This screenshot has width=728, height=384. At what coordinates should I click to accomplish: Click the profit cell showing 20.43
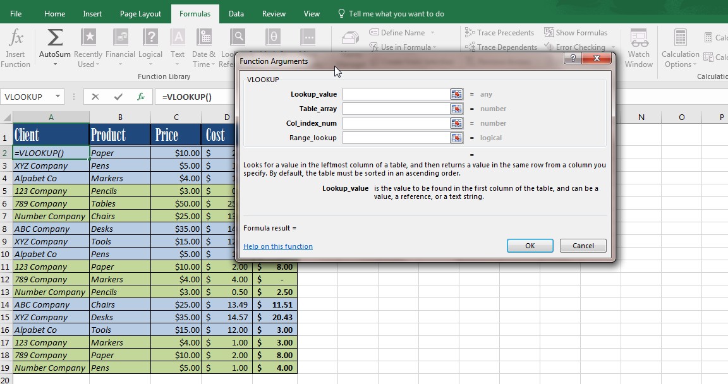pyautogui.click(x=275, y=317)
